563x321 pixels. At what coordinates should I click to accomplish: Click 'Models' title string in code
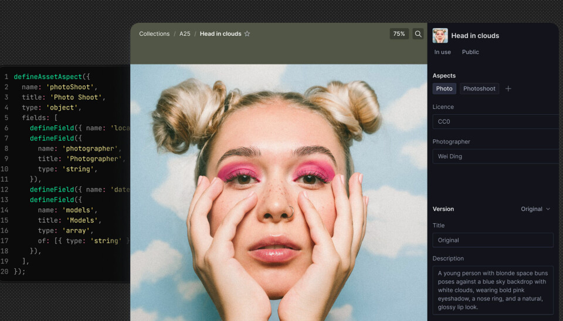click(x=82, y=220)
